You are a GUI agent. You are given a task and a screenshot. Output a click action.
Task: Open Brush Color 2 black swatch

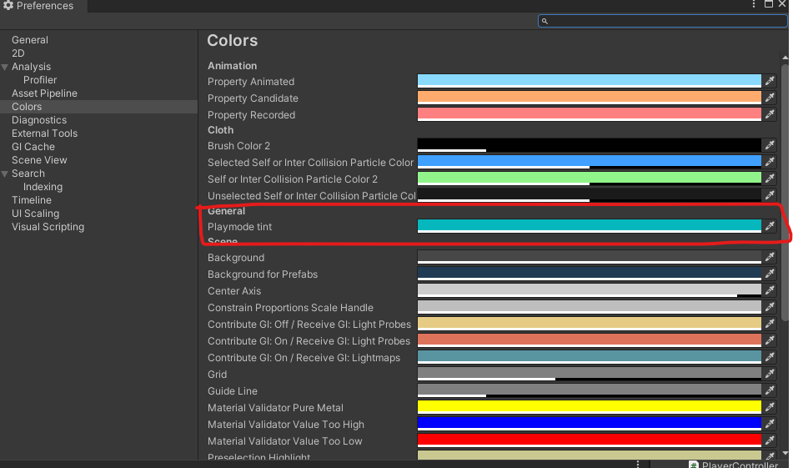590,145
